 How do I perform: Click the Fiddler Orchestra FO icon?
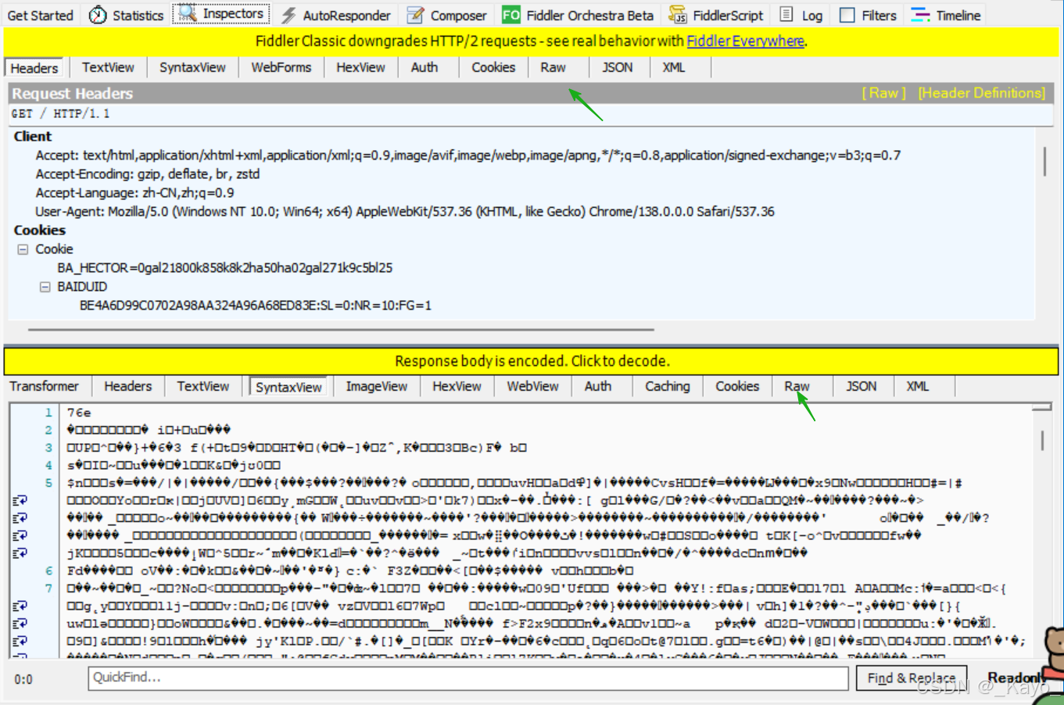tap(511, 15)
